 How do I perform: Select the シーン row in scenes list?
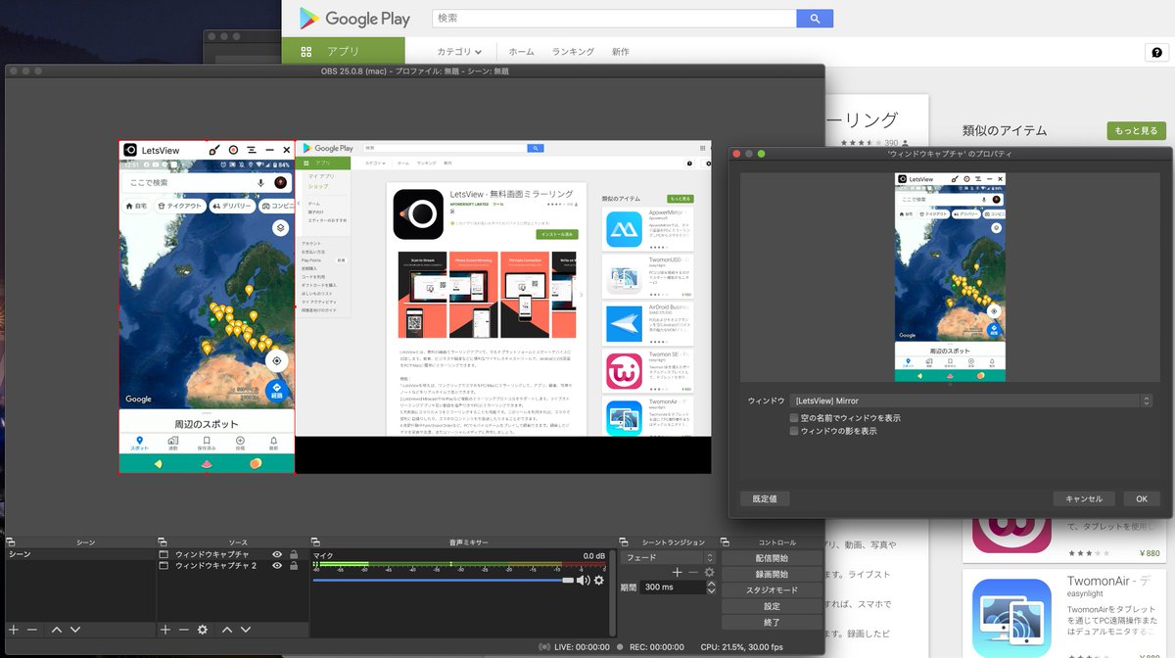tap(78, 555)
